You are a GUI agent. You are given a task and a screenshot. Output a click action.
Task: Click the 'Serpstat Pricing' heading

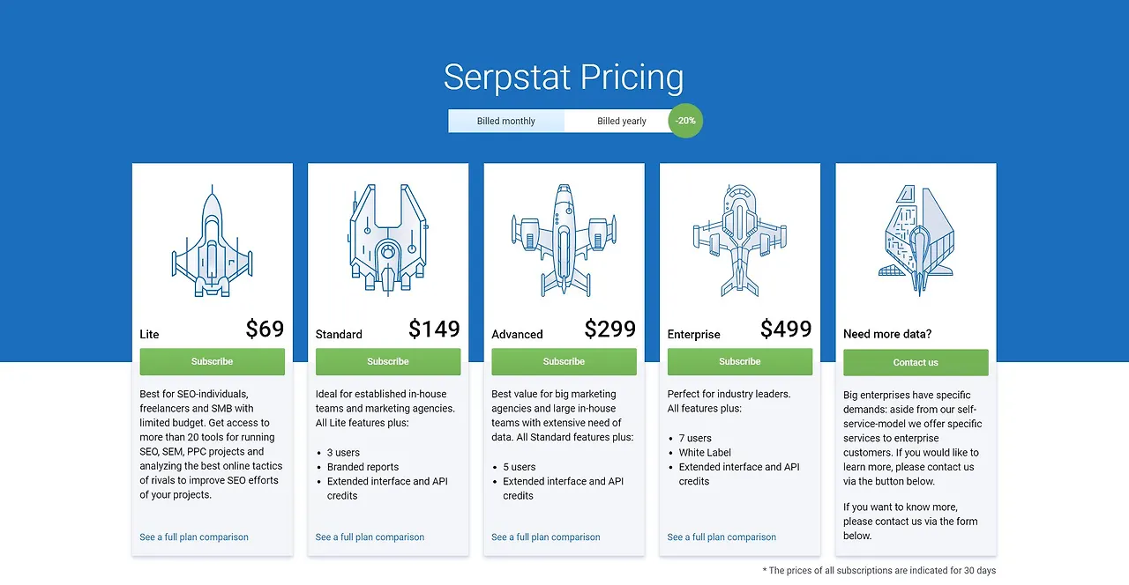click(x=564, y=78)
